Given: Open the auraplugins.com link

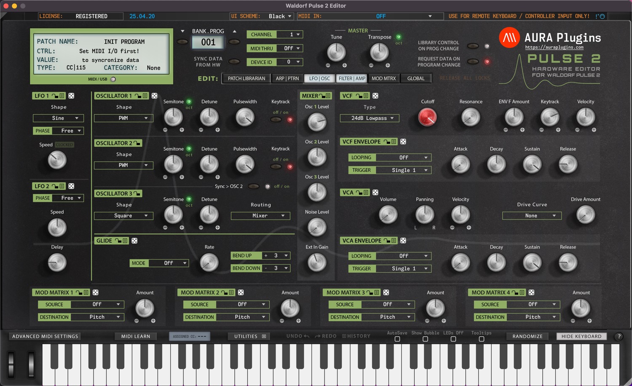Looking at the screenshot, I should click(x=554, y=48).
